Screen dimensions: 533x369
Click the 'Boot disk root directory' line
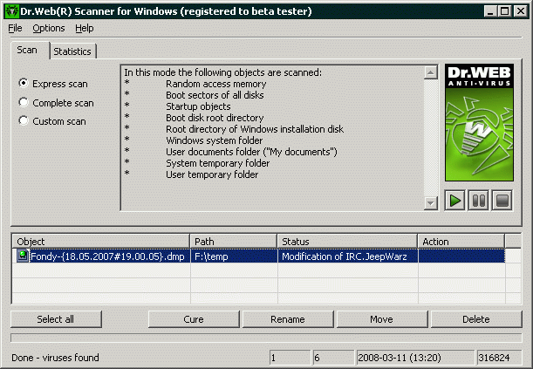click(215, 118)
